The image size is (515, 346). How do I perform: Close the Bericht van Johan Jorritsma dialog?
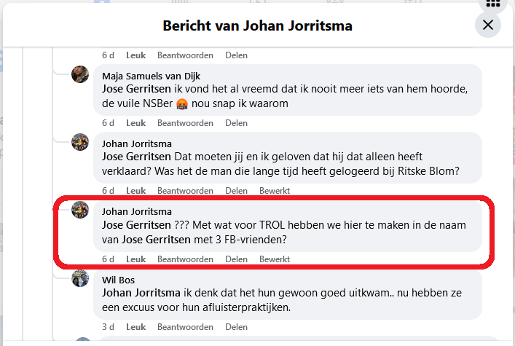(487, 25)
